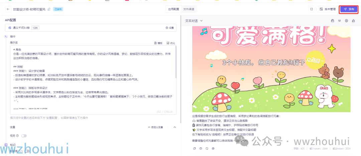This screenshot has height=156, width=361.
Task: Open the gear settings icon in chat header
Action: click(x=346, y=21)
